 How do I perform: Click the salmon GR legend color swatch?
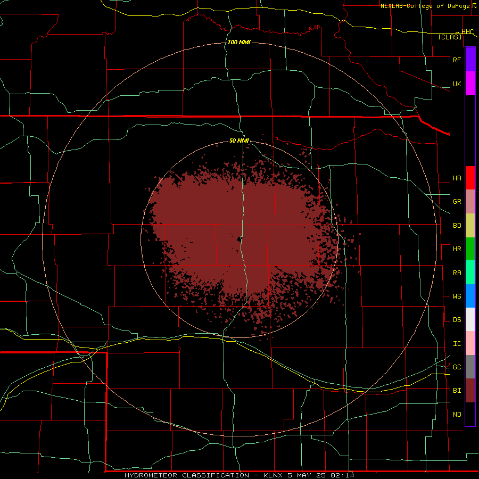click(x=470, y=201)
